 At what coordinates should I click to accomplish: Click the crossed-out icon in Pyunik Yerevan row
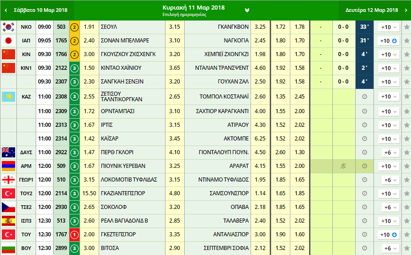point(343,166)
